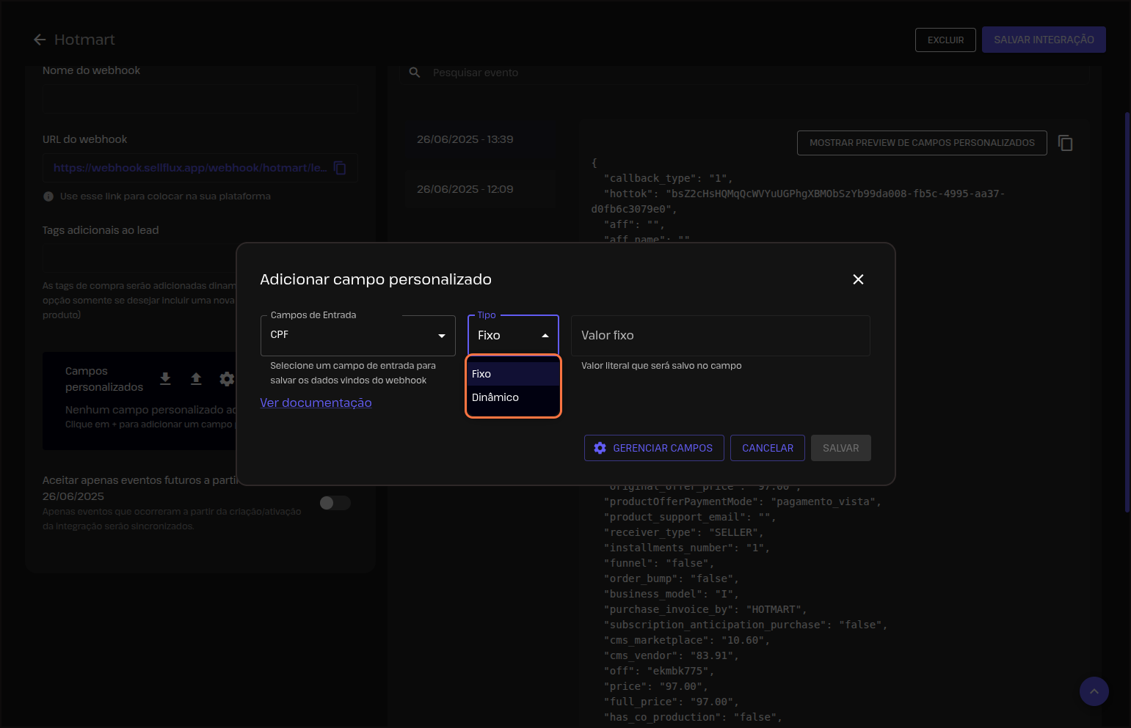The image size is (1131, 728).
Task: Click the download icon in Campos personalizados
Action: click(x=165, y=378)
